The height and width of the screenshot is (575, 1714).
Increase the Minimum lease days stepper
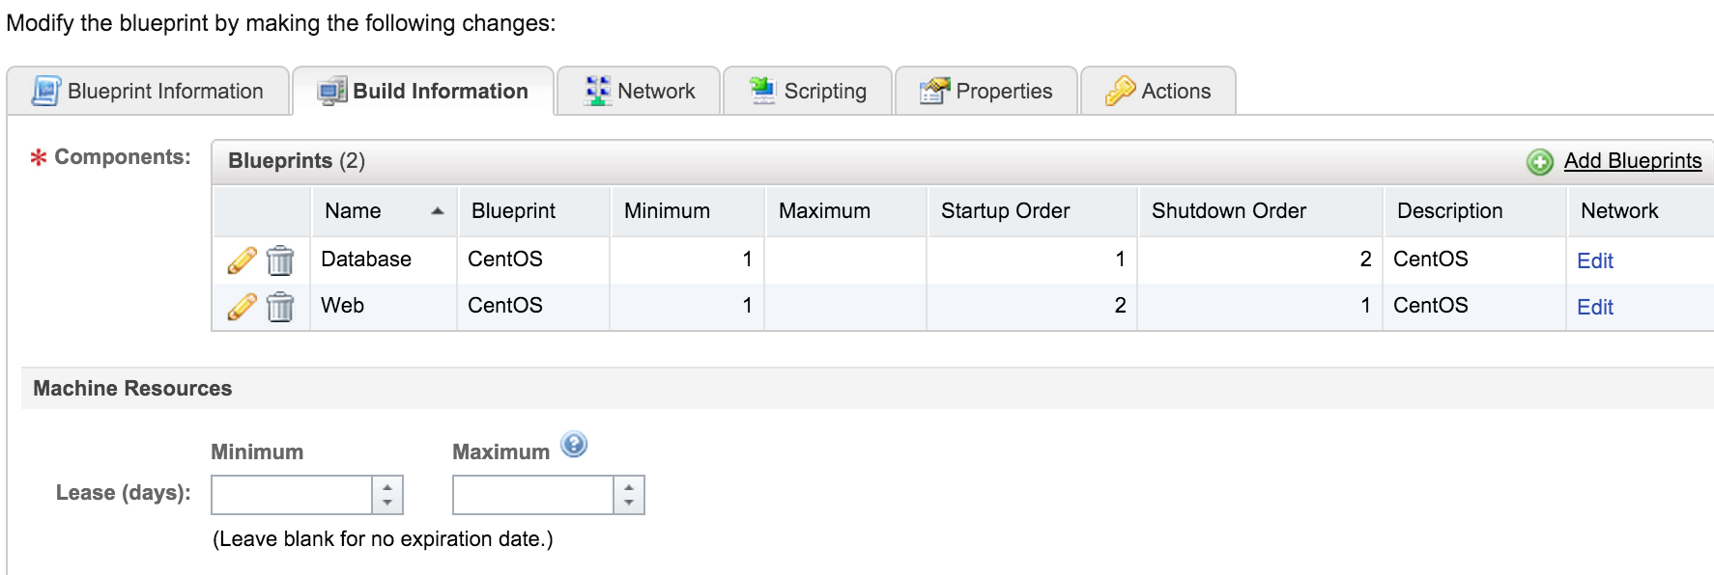(x=387, y=486)
